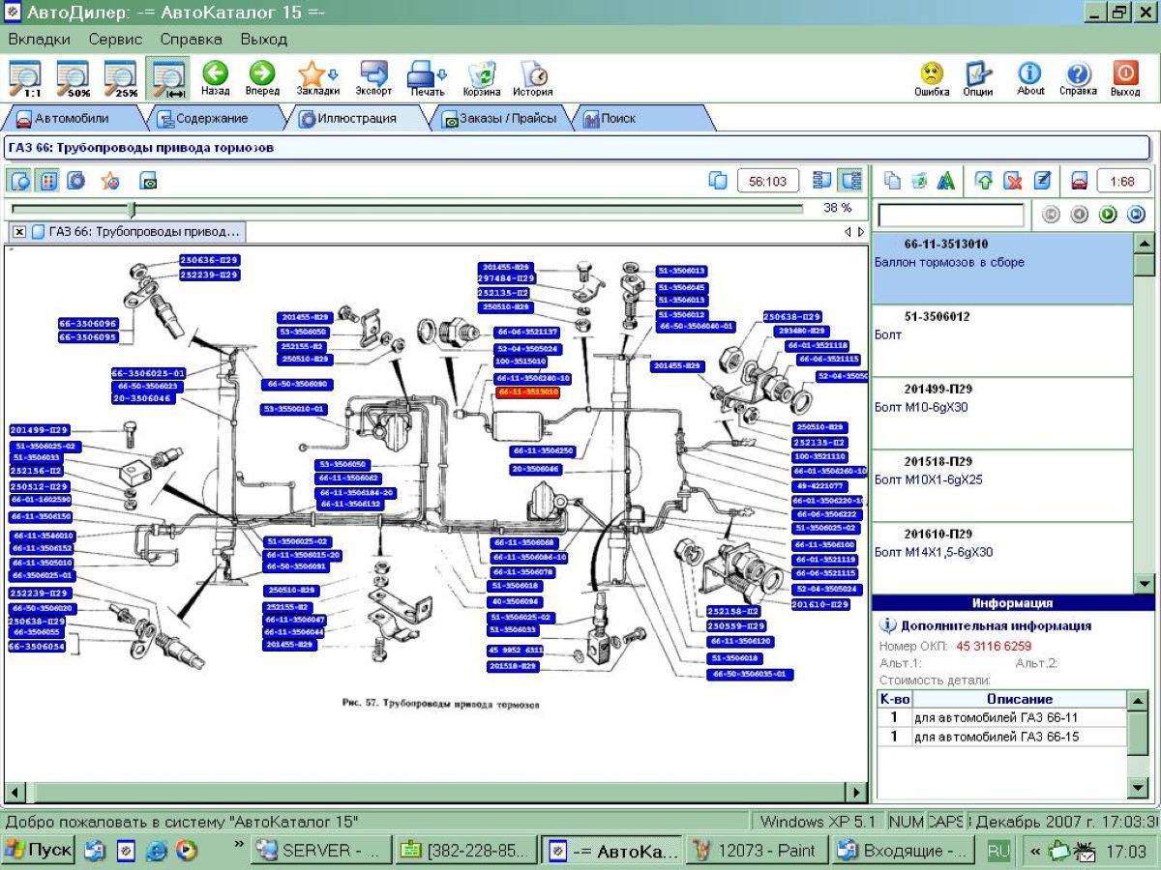Click the green up-arrow icon in parts toolbar
1161x870 pixels.
pos(984,181)
